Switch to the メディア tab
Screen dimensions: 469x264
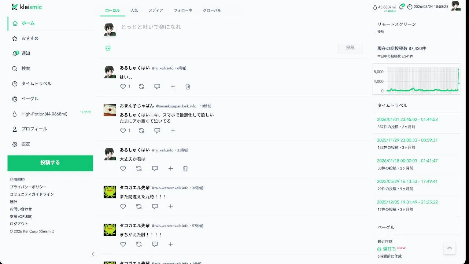click(156, 10)
